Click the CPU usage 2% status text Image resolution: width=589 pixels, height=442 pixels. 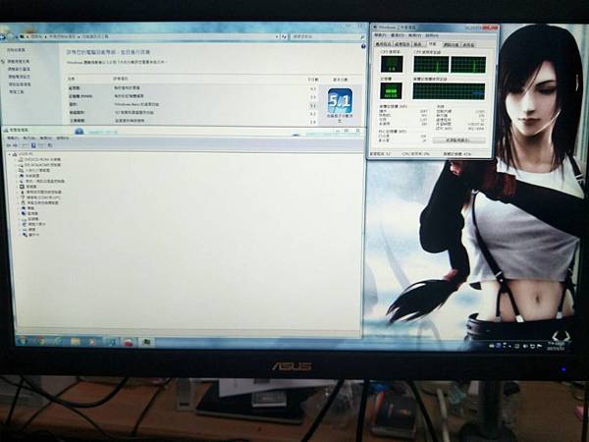(416, 154)
